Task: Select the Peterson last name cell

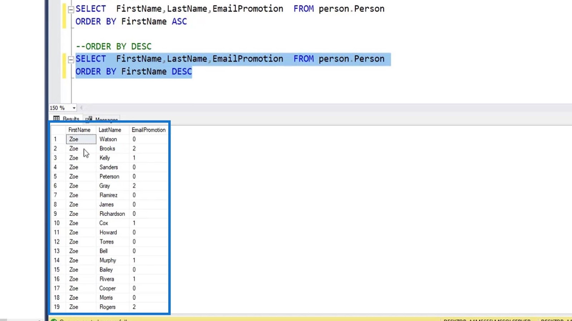Action: click(113, 176)
